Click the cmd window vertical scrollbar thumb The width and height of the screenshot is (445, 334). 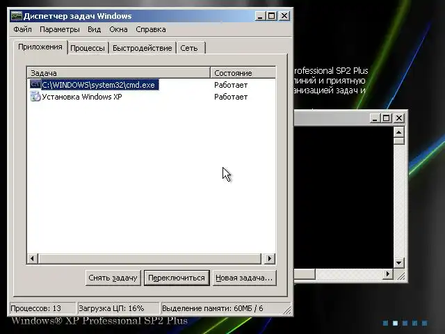(399, 141)
